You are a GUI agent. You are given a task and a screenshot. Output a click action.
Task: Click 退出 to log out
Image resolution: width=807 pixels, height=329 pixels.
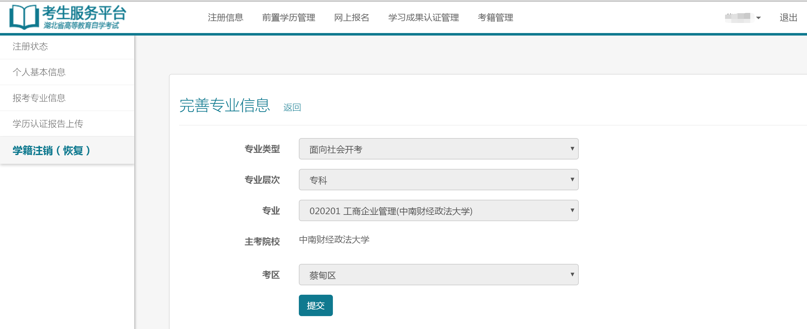788,18
